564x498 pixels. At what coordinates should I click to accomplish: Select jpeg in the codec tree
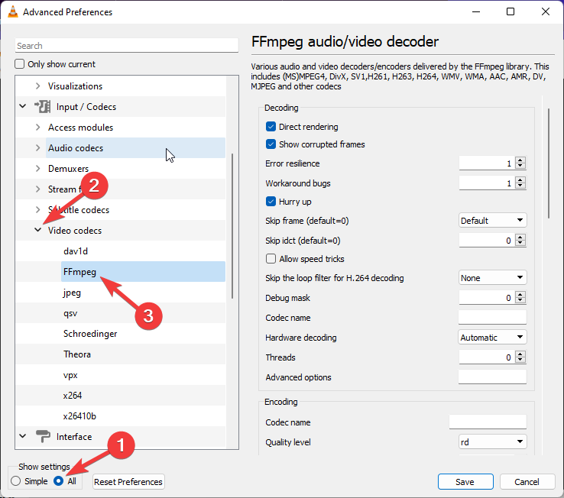point(72,293)
